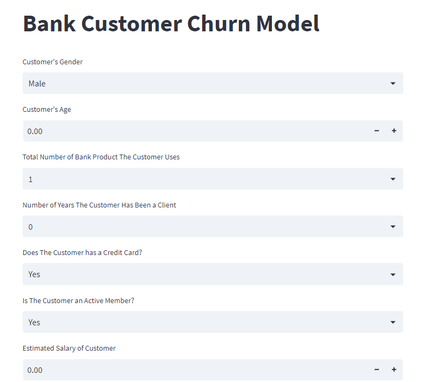This screenshot has width=433, height=382.
Task: Select the Male value in the Gender field
Action: (x=37, y=83)
